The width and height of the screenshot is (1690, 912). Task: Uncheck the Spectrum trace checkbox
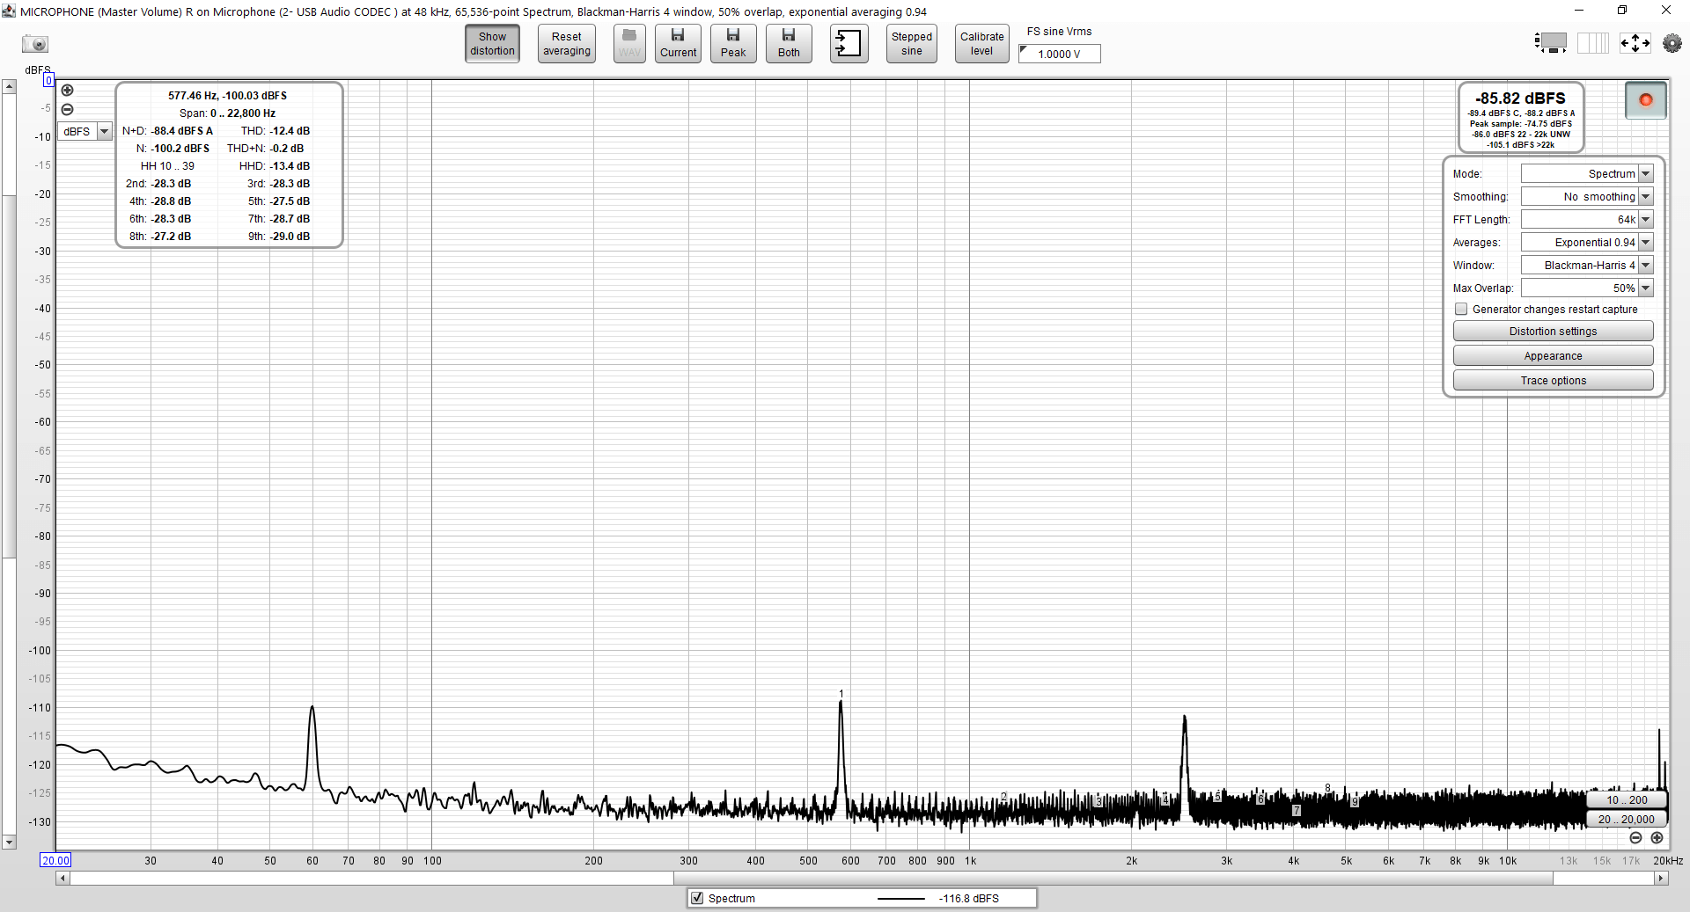pyautogui.click(x=697, y=898)
